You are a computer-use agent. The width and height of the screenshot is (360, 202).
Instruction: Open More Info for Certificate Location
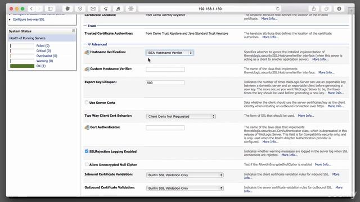coord(269,19)
